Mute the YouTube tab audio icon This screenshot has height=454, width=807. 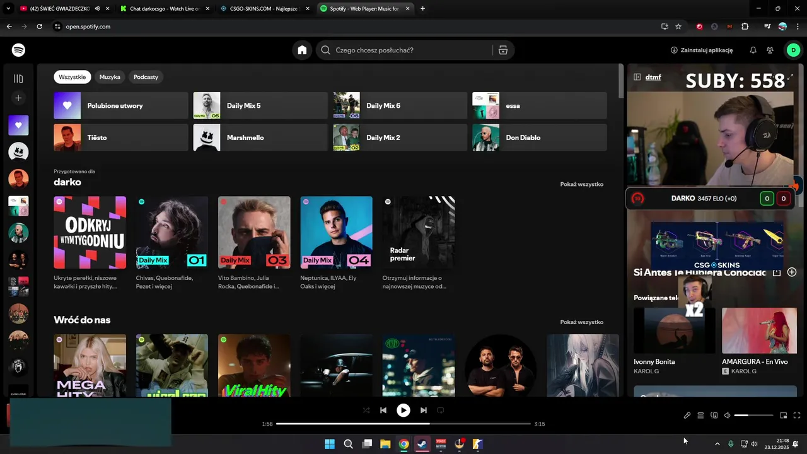(97, 9)
